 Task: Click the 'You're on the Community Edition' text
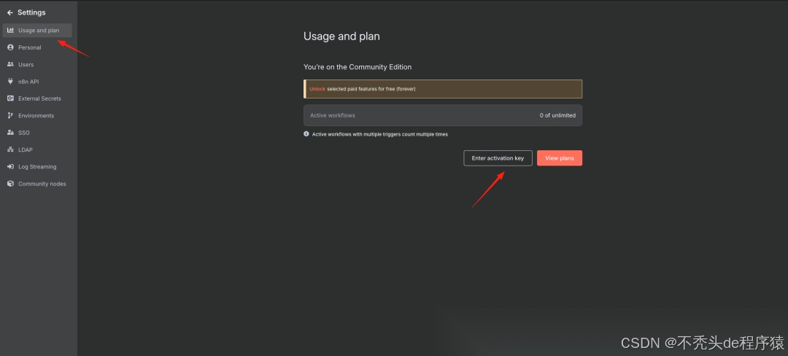pos(358,67)
